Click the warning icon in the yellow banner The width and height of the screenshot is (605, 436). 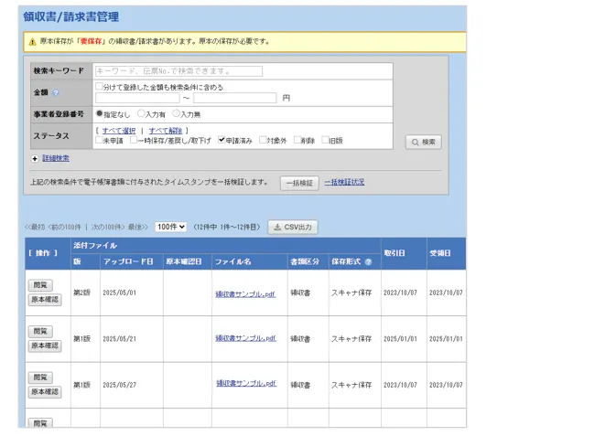[x=32, y=42]
